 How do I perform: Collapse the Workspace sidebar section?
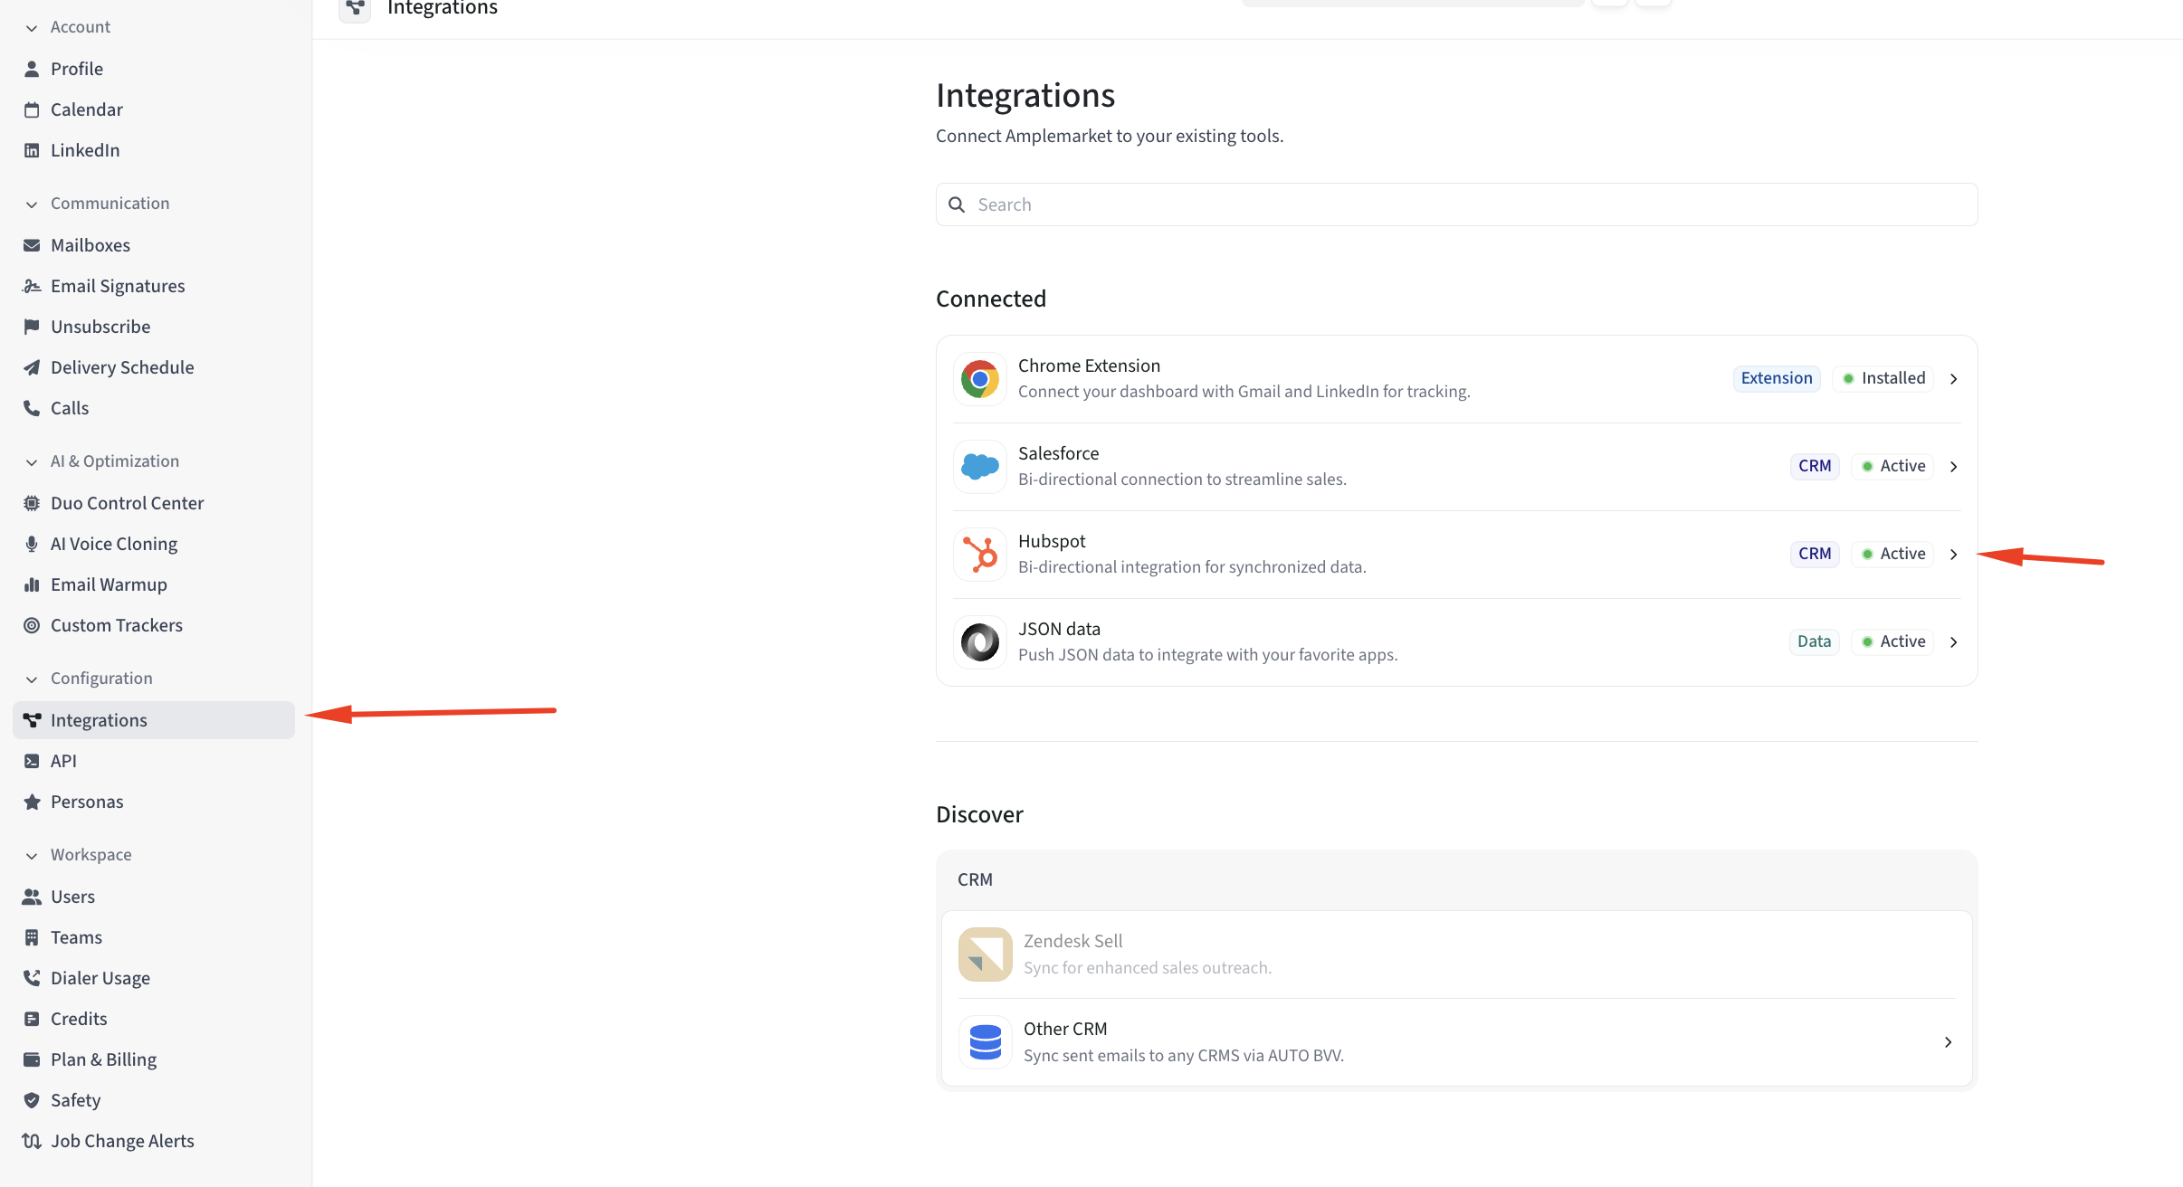pyautogui.click(x=32, y=856)
